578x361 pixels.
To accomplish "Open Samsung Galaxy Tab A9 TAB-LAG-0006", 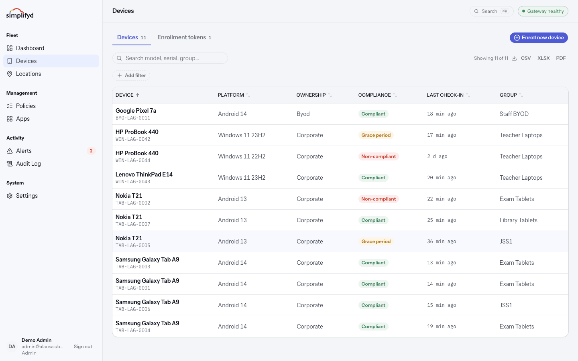I will 340,305.
